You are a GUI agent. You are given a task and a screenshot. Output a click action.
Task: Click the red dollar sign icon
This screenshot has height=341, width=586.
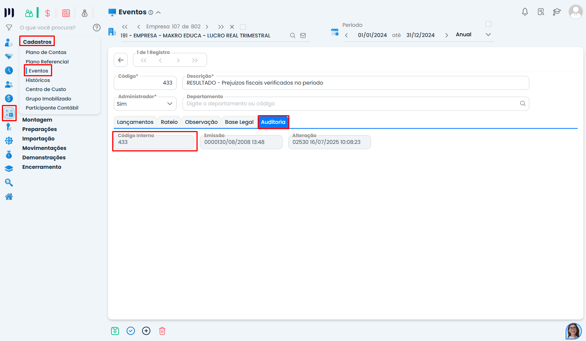48,13
